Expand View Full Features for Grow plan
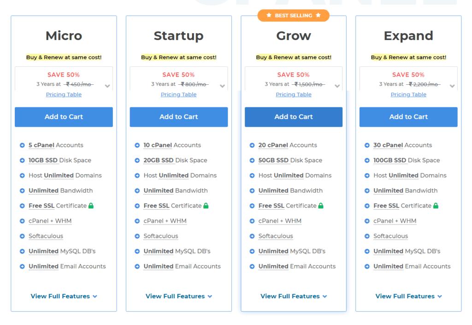Image resolution: width=472 pixels, height=325 pixels. pyautogui.click(x=294, y=296)
